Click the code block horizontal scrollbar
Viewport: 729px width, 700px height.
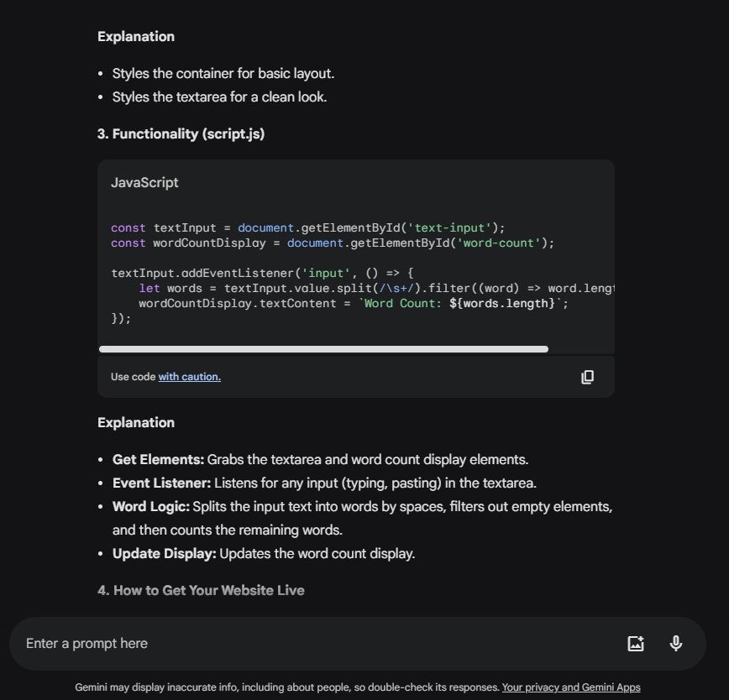point(323,349)
